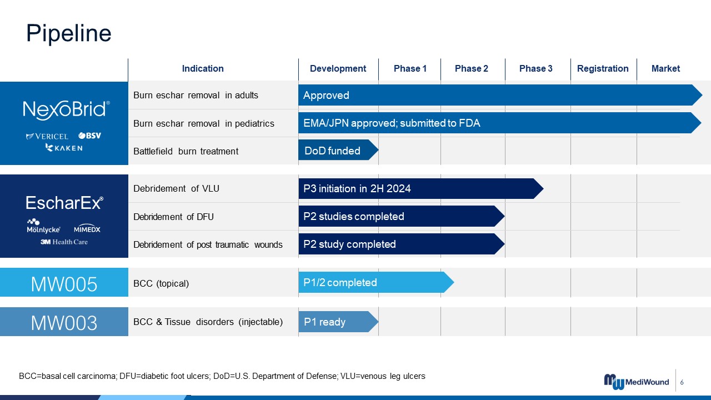
Task: Select the EscharEx product logo
Action: 64,203
